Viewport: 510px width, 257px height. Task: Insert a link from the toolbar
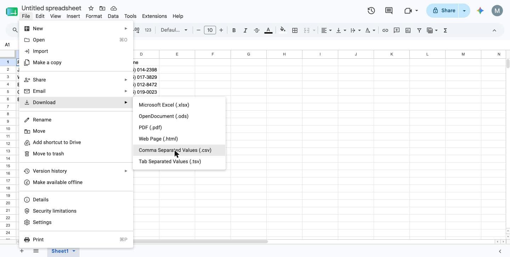(385, 30)
